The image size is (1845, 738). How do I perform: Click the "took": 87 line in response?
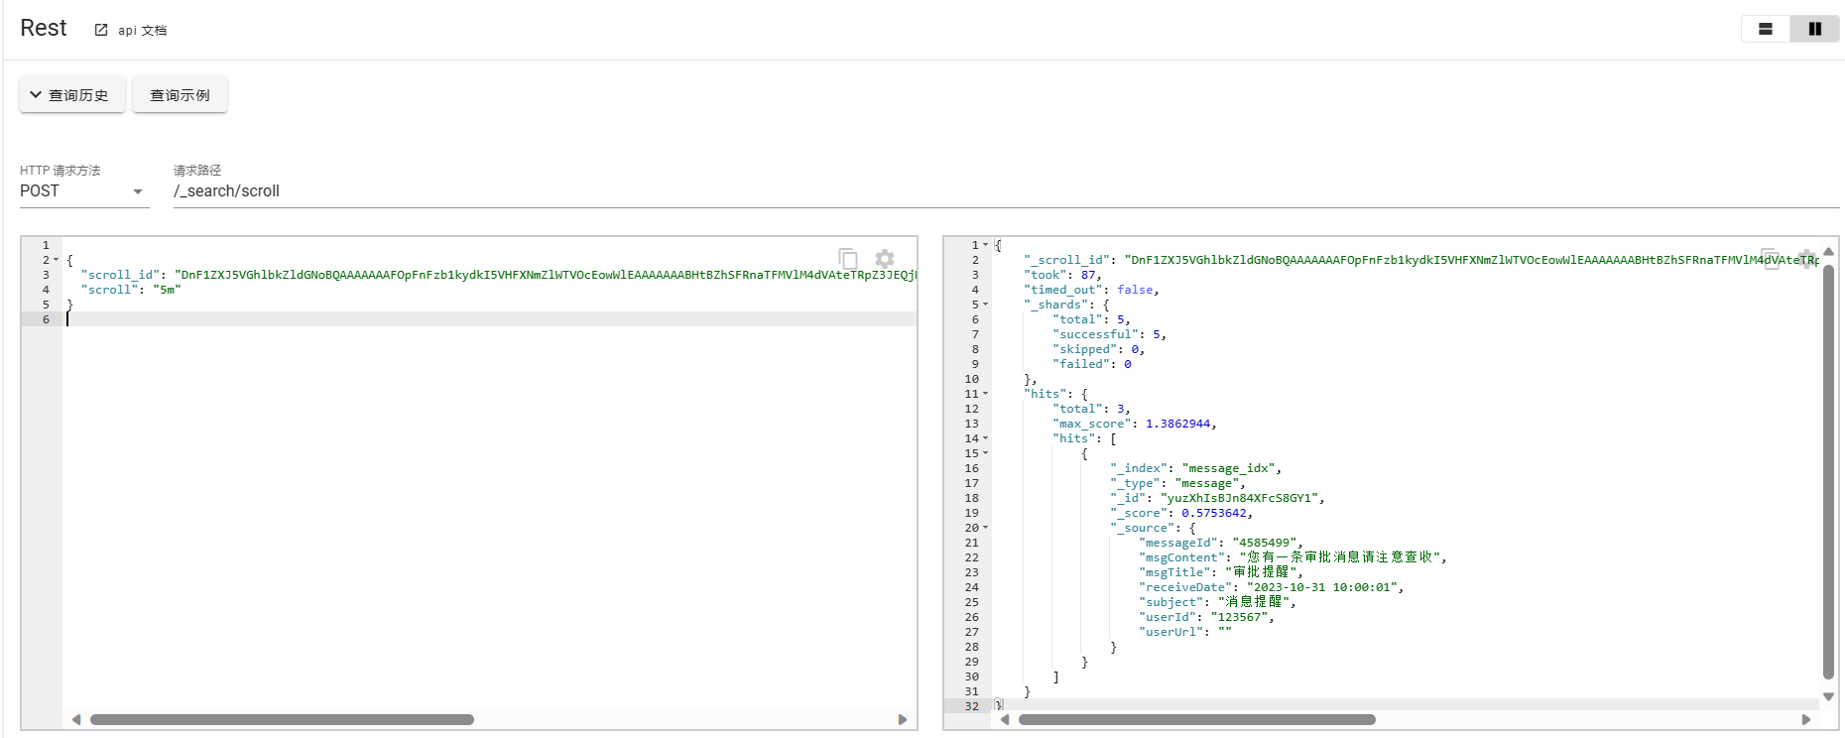(x=1062, y=275)
